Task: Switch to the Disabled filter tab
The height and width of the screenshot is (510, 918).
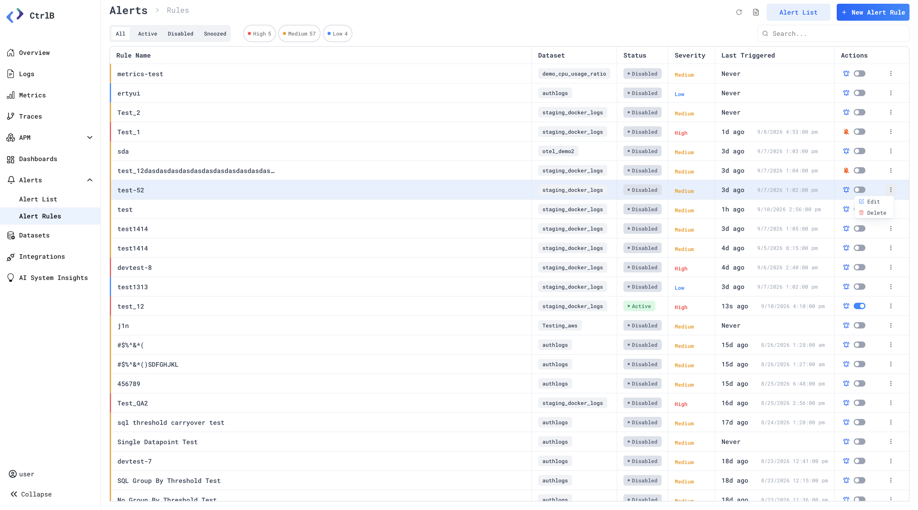Action: [x=180, y=33]
